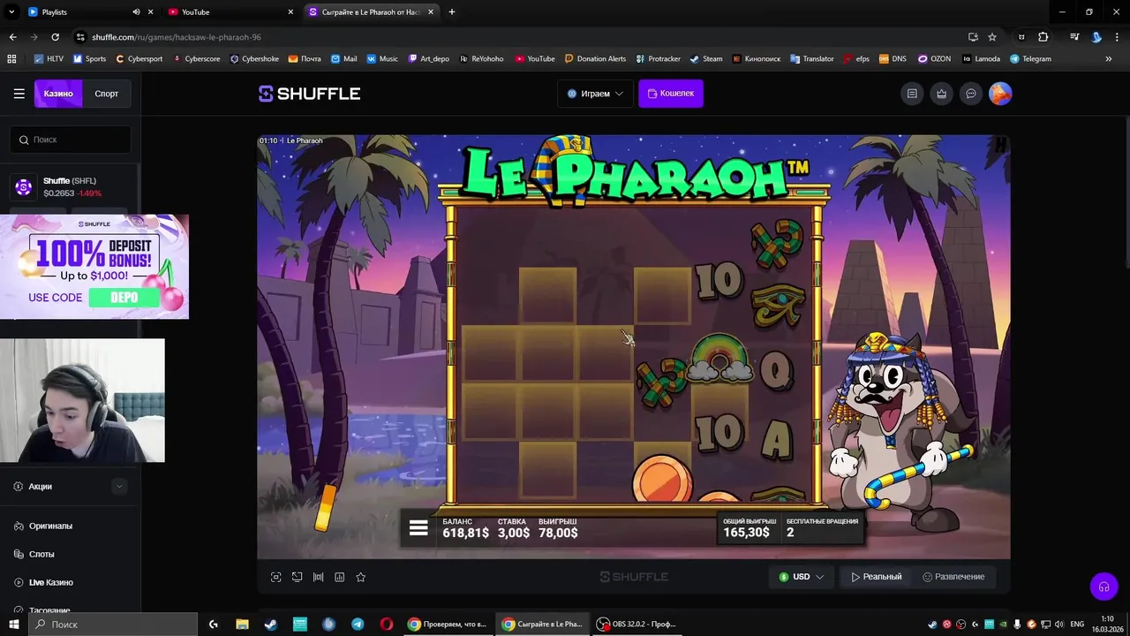Select Real money play mode

[x=877, y=577]
